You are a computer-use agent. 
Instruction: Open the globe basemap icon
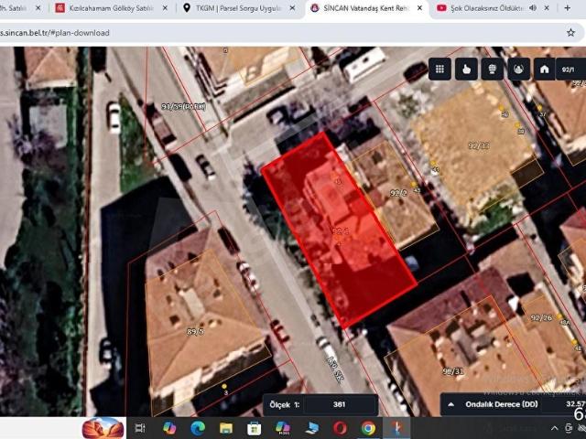coord(493,70)
